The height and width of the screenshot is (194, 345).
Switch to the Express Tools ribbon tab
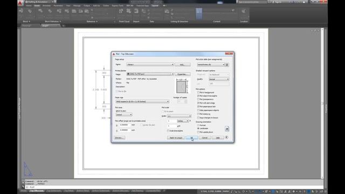click(x=118, y=6)
